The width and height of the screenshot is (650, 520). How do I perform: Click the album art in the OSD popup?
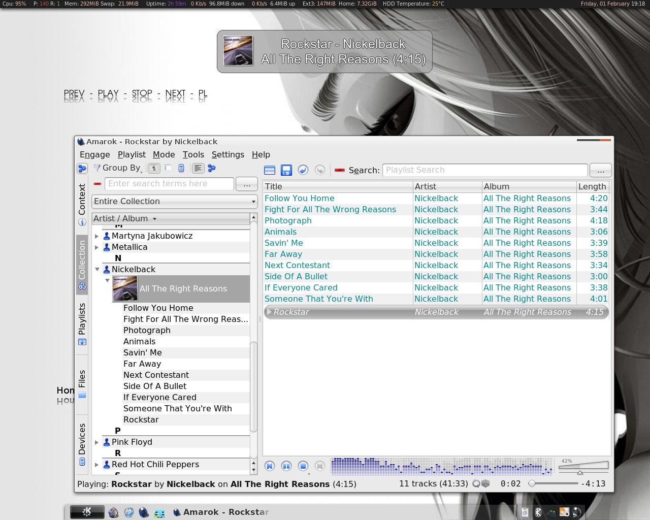[x=238, y=51]
